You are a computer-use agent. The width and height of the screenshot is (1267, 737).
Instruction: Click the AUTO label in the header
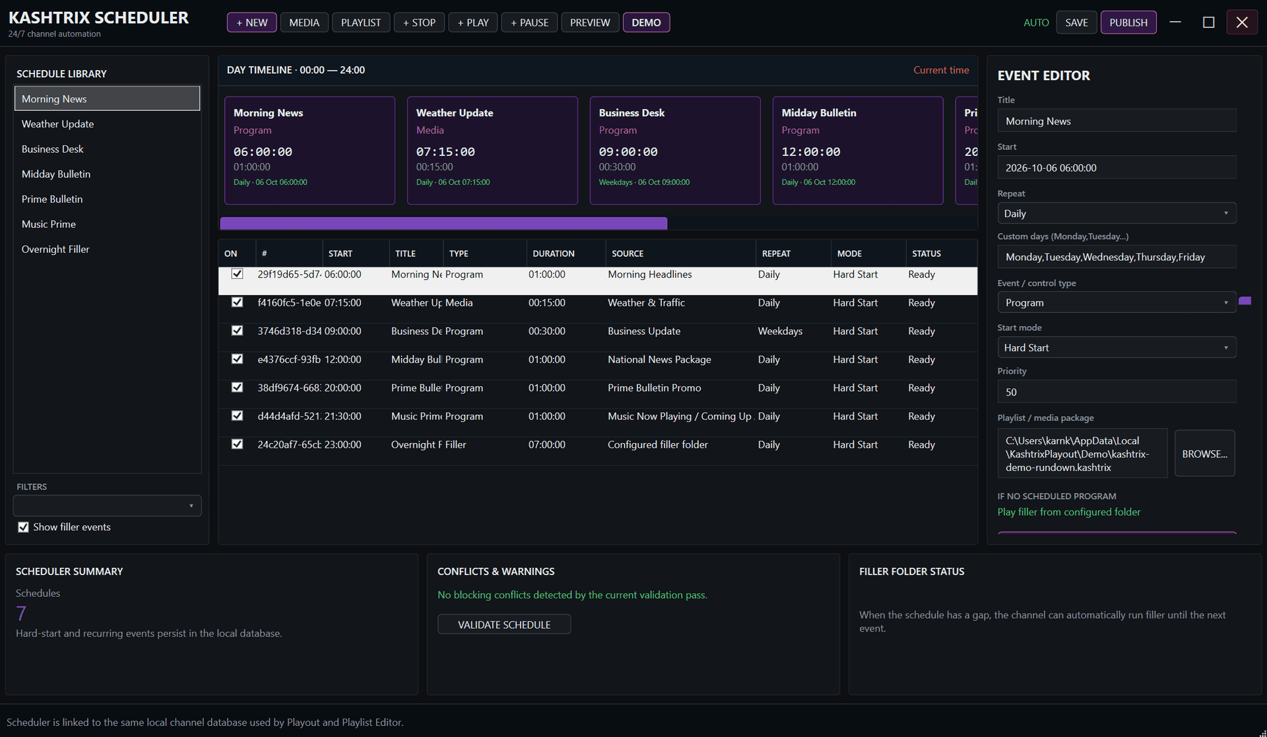(x=1036, y=22)
